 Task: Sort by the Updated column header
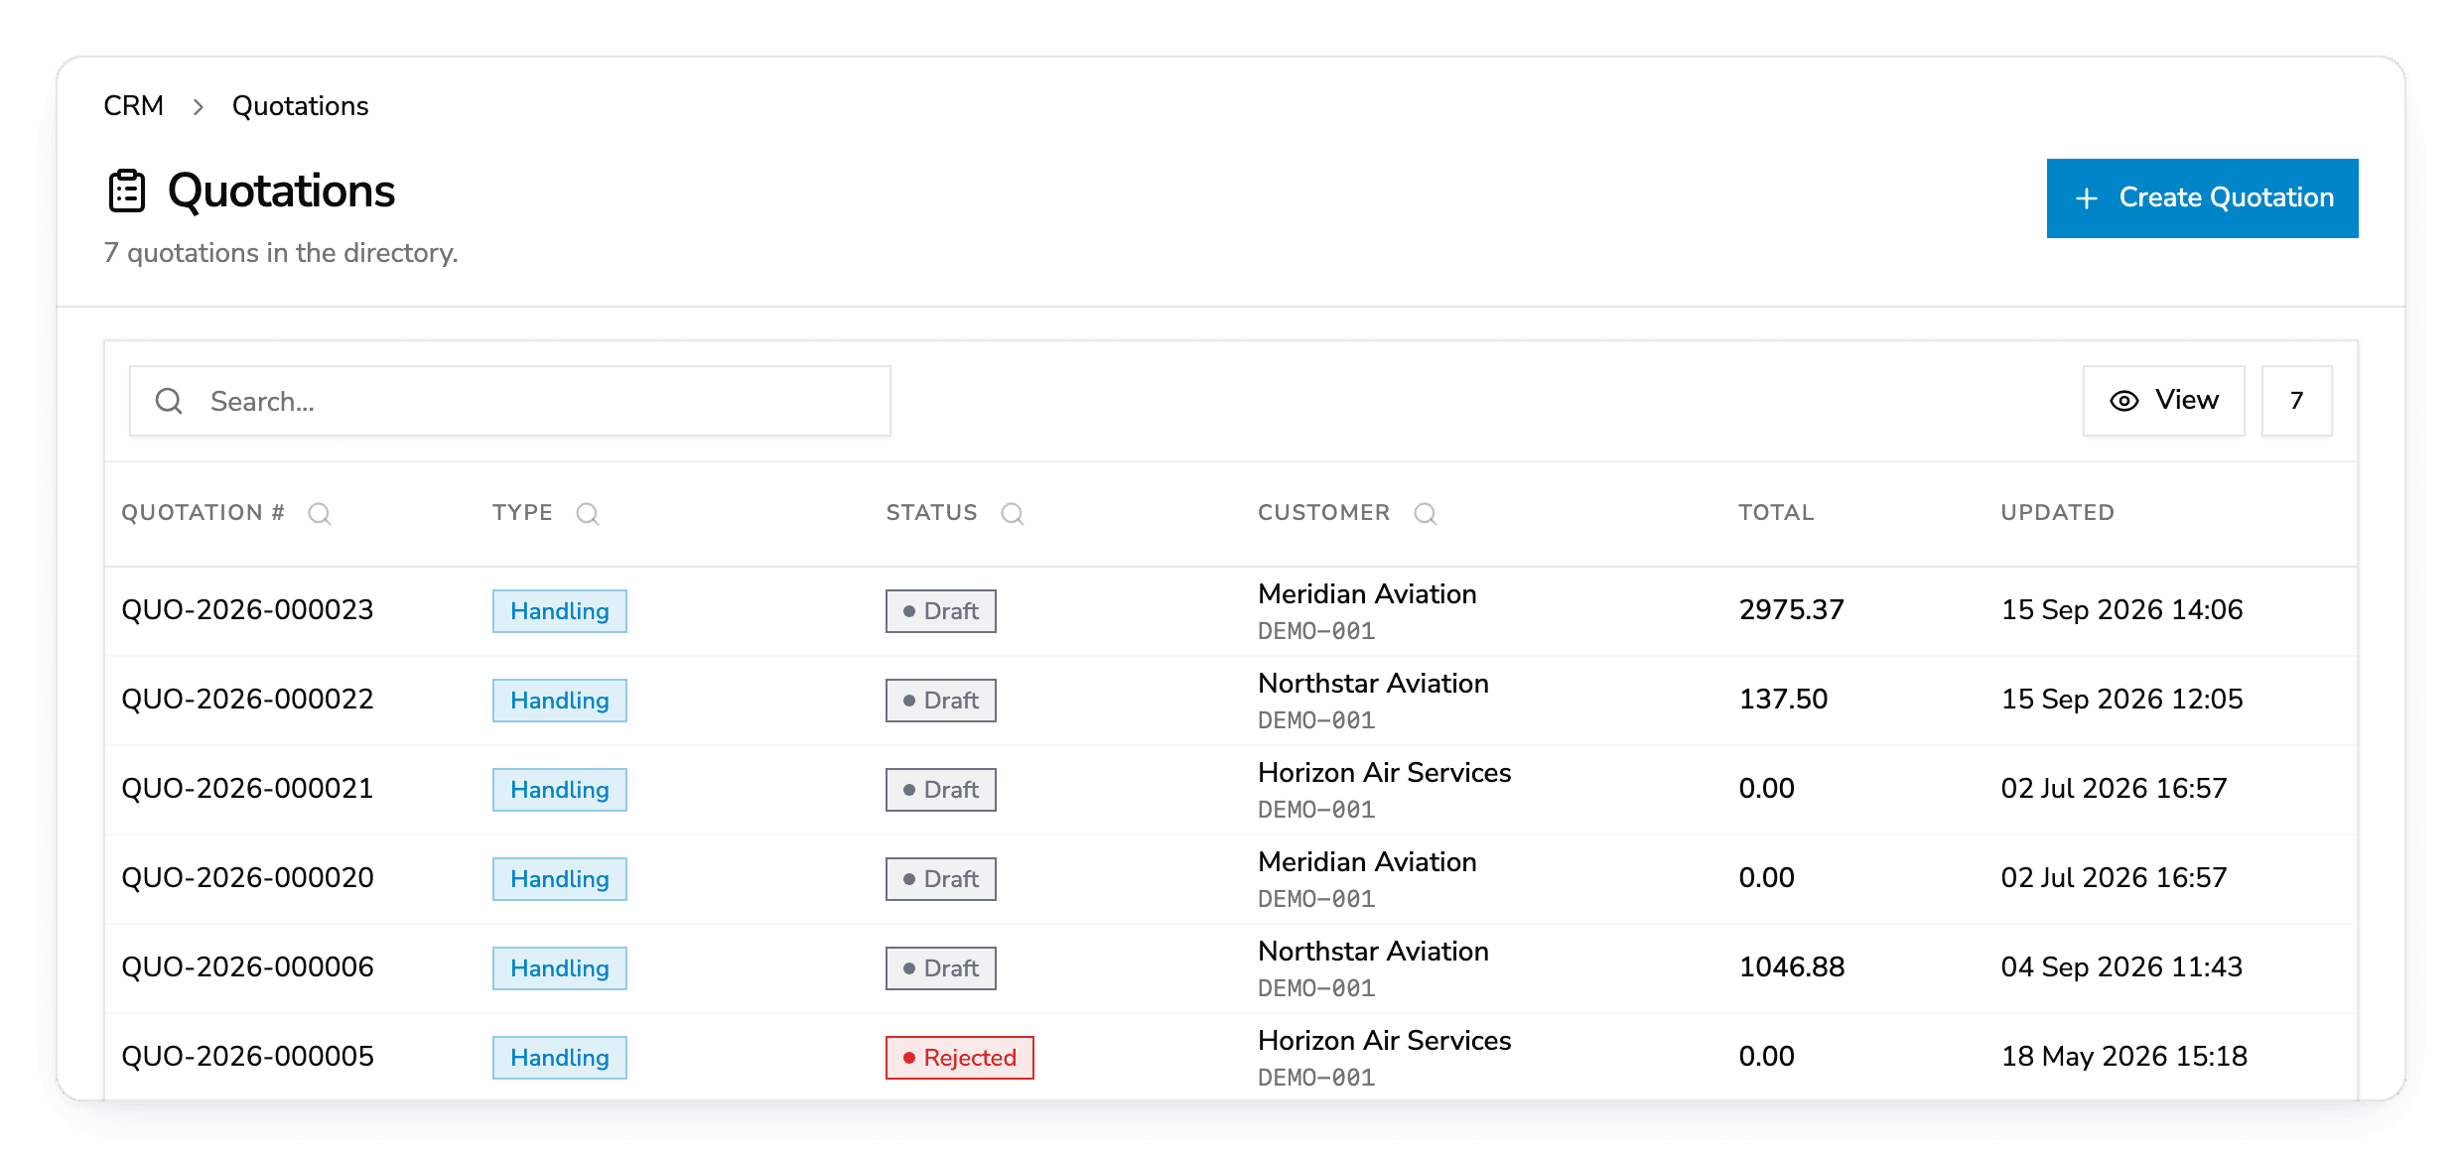pos(2058,513)
